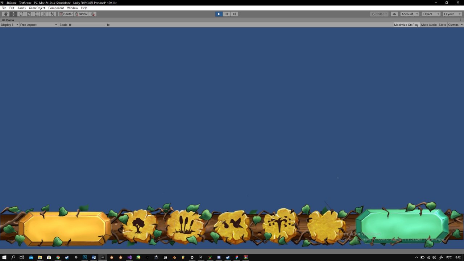Open the Layout dropdown

coord(452,14)
